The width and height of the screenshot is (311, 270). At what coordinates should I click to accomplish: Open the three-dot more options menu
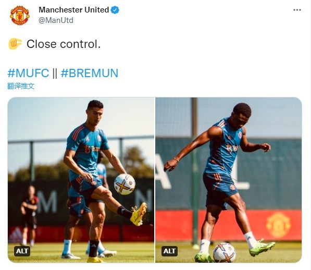coord(297,10)
